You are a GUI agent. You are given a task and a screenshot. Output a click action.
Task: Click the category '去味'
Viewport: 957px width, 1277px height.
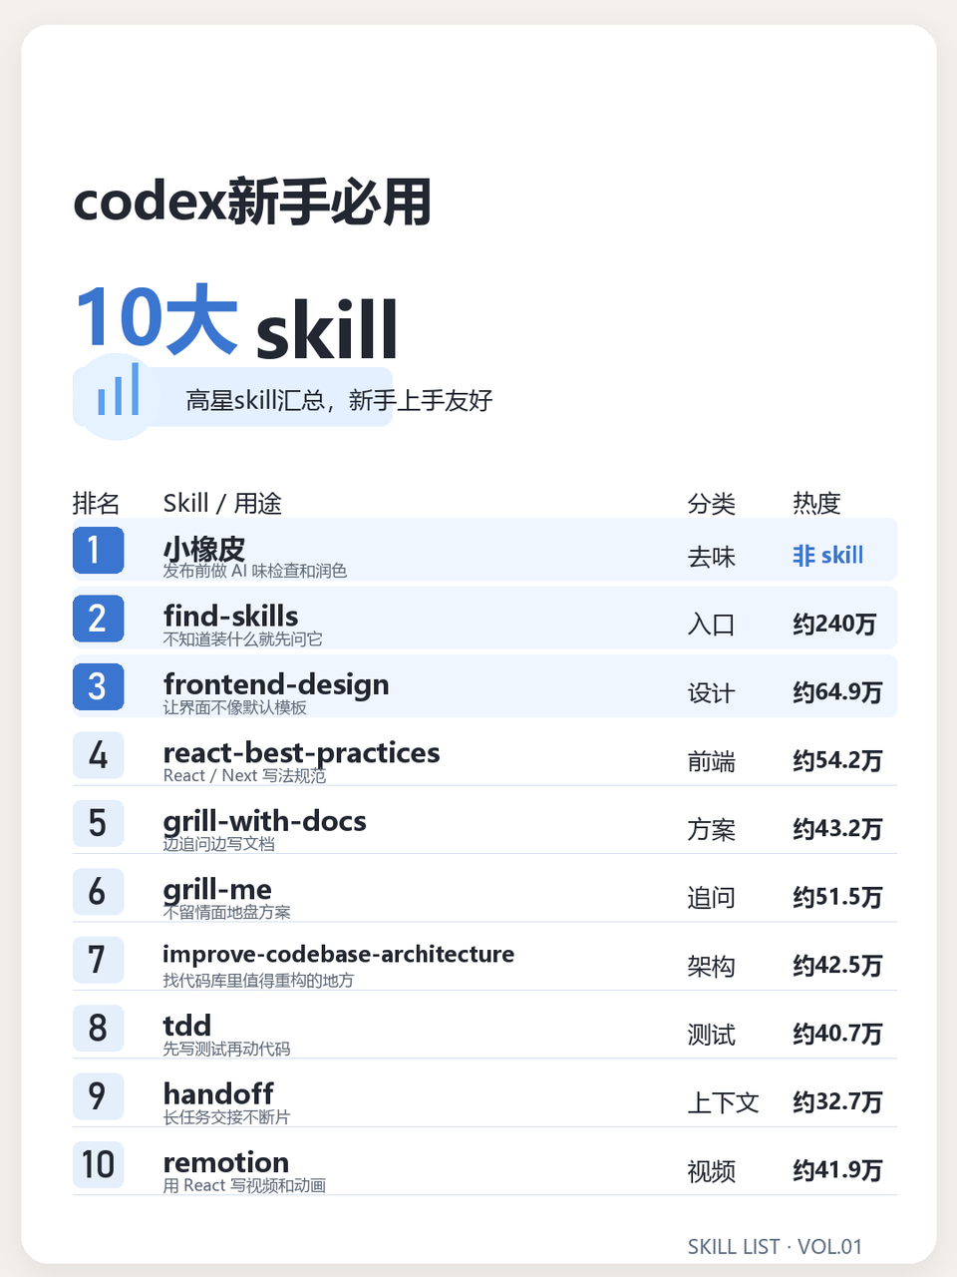tap(711, 558)
